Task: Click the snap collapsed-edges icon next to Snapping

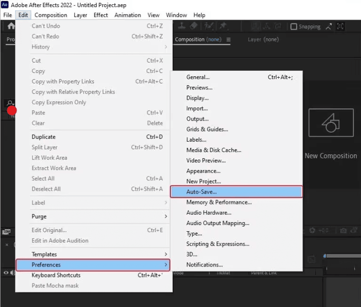Action: point(329,26)
